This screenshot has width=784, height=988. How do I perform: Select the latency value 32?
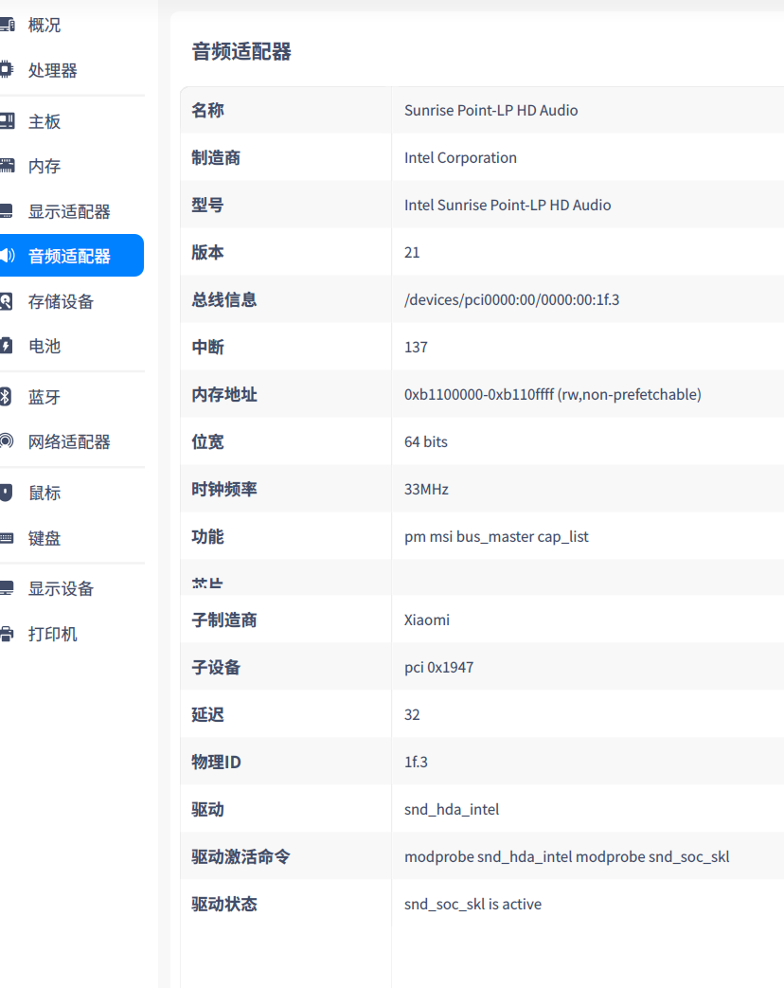click(412, 714)
